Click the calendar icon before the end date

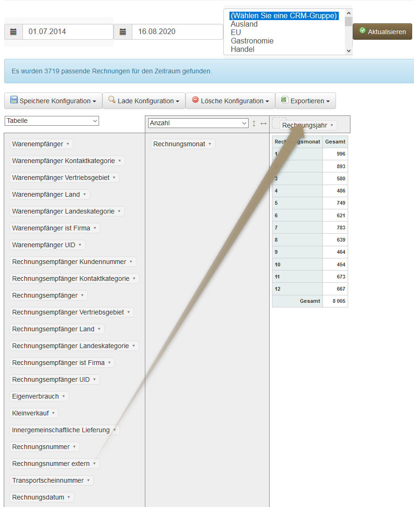[x=123, y=32]
